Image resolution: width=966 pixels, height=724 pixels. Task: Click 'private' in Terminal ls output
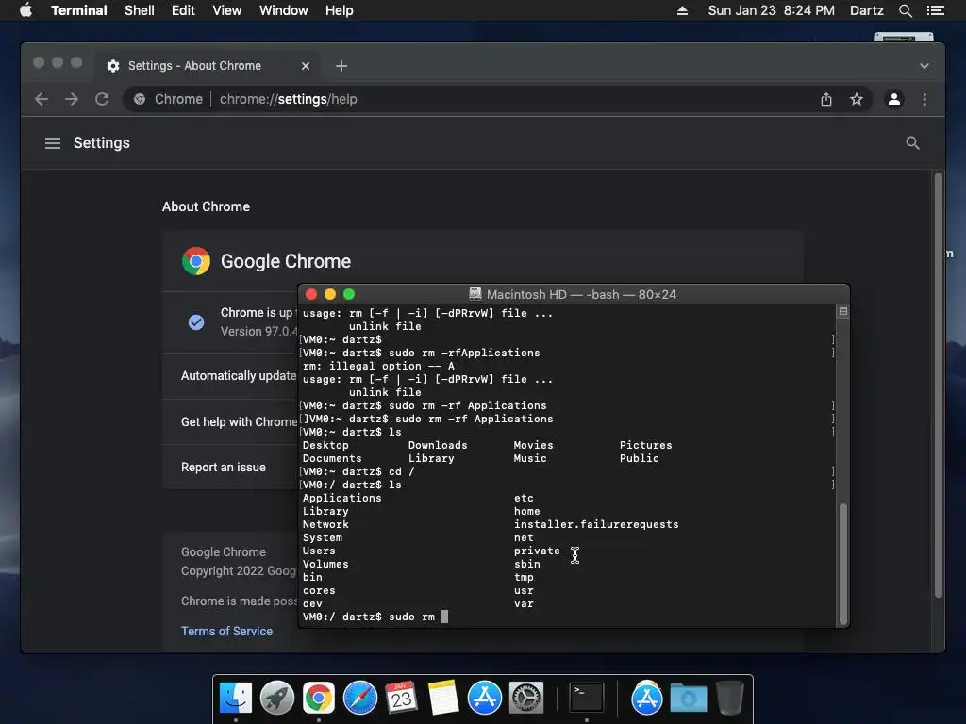point(537,551)
